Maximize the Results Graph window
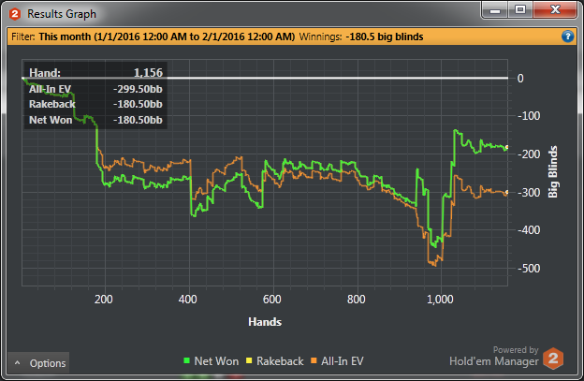Screen dimensions: 584x381 tap(520, 10)
